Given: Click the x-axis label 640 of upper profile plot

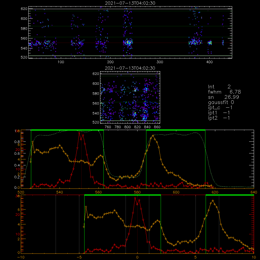Looking at the screenshot, I should [254, 192].
